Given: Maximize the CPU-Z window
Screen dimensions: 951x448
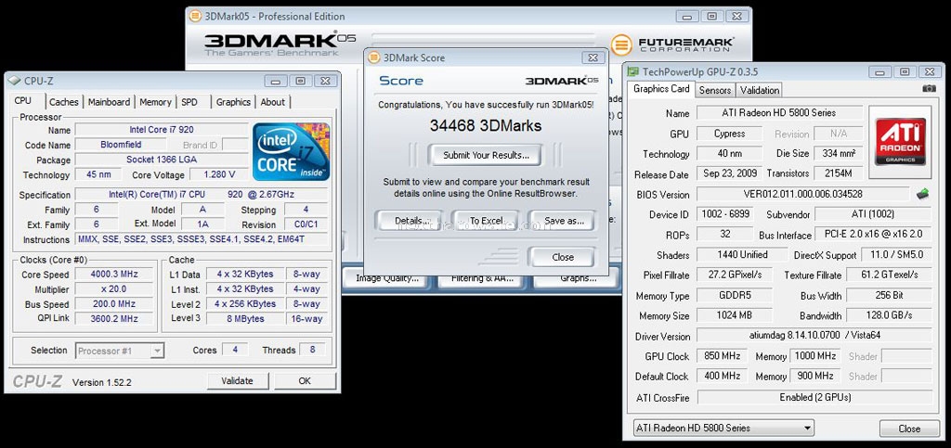Looking at the screenshot, I should [x=300, y=81].
